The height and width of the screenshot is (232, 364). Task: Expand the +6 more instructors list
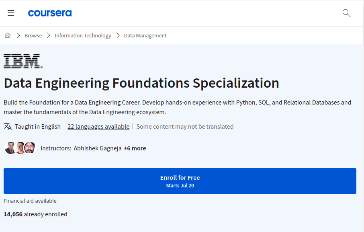click(135, 148)
